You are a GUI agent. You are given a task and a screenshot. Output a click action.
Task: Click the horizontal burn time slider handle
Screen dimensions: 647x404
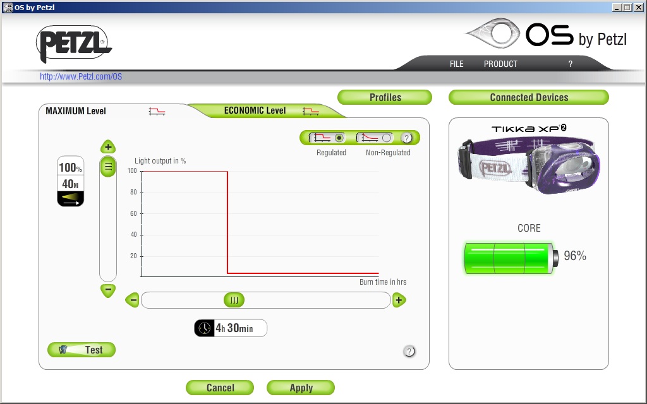click(x=234, y=300)
